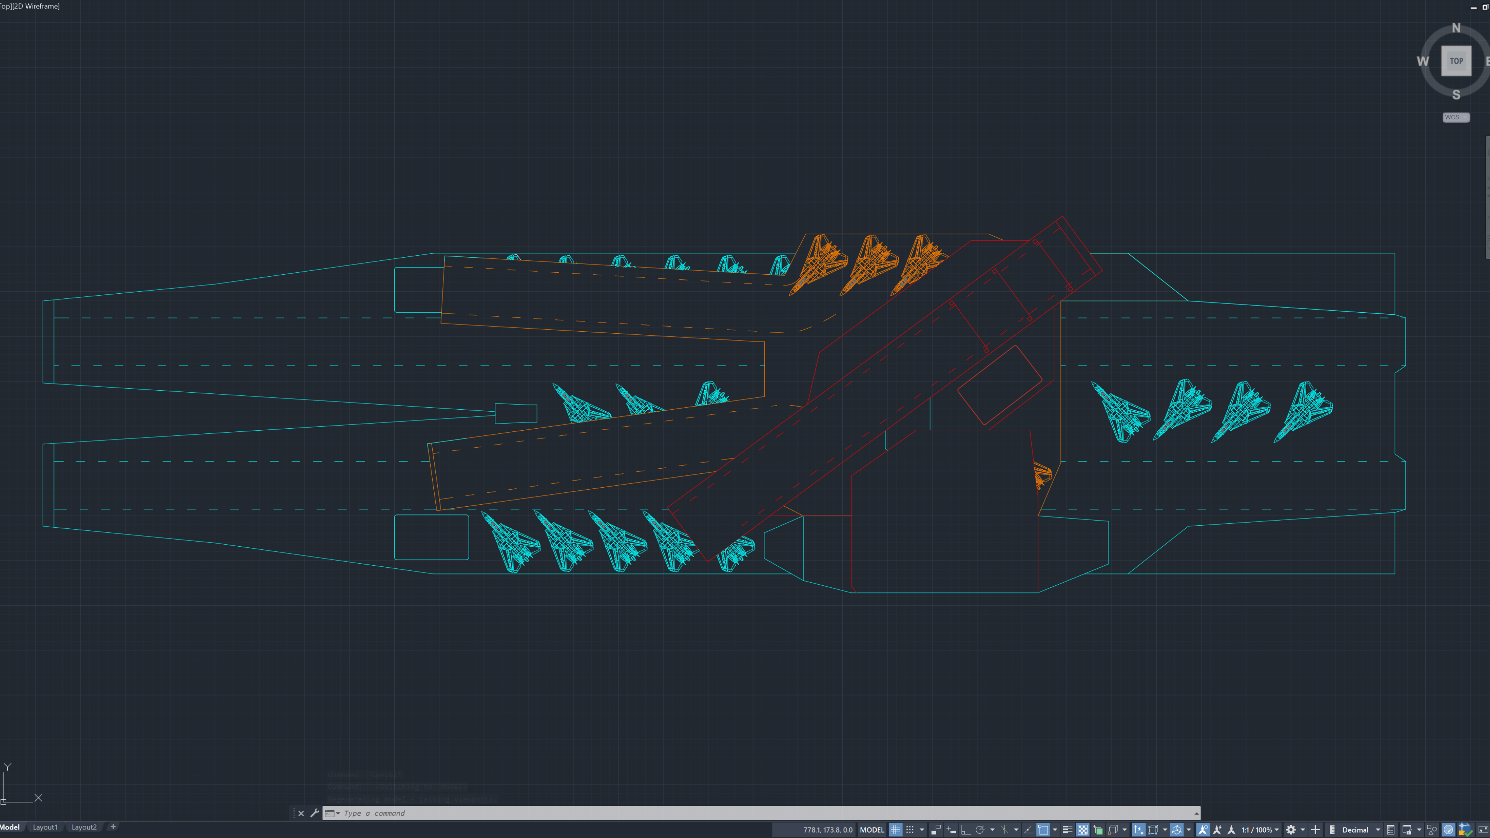Screen dimensions: 1490x838
Task: Click polar tracking icon
Action: click(x=980, y=830)
